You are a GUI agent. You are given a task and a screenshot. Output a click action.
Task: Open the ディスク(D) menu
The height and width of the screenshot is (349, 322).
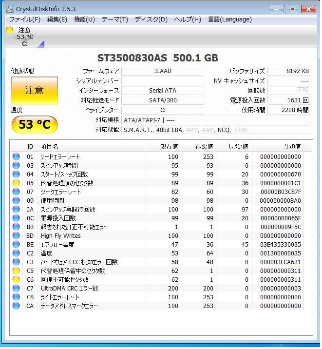(151, 19)
